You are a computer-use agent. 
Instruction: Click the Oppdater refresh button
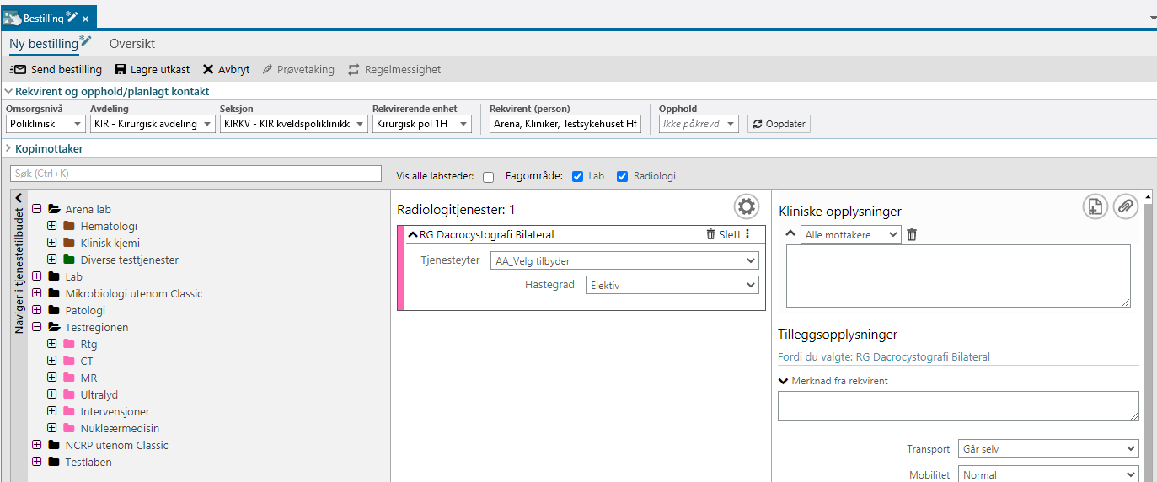coord(779,124)
